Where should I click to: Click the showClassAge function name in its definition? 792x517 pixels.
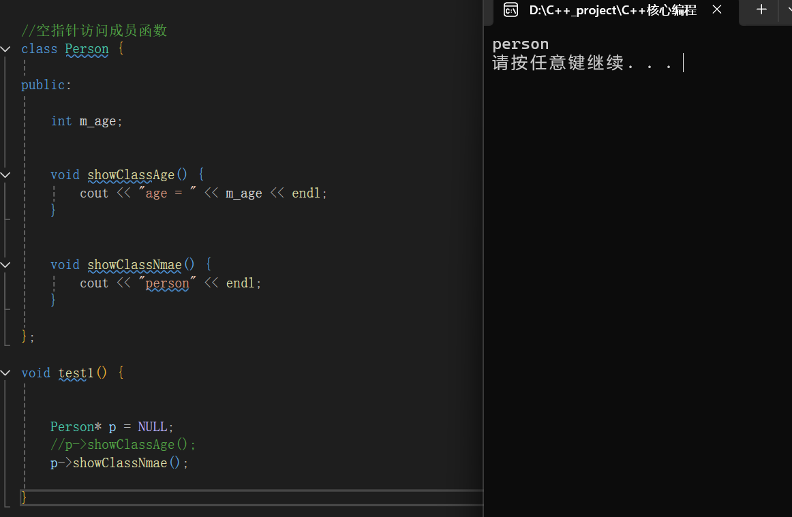click(131, 174)
